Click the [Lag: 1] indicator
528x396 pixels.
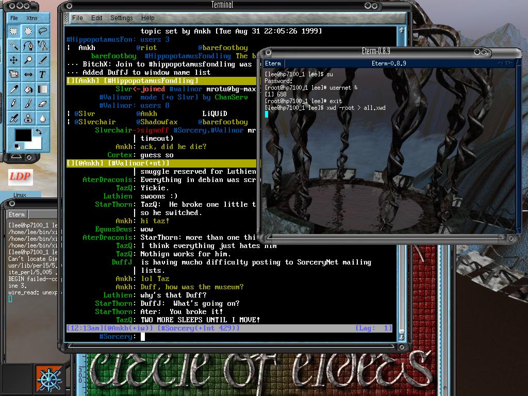click(x=374, y=328)
